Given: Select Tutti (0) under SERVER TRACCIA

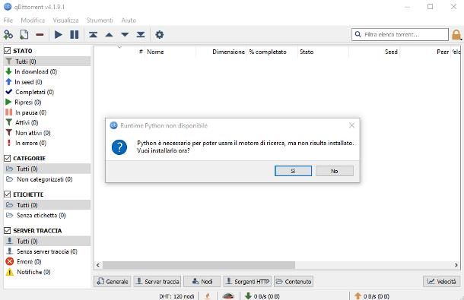Looking at the screenshot, I should [x=47, y=241].
